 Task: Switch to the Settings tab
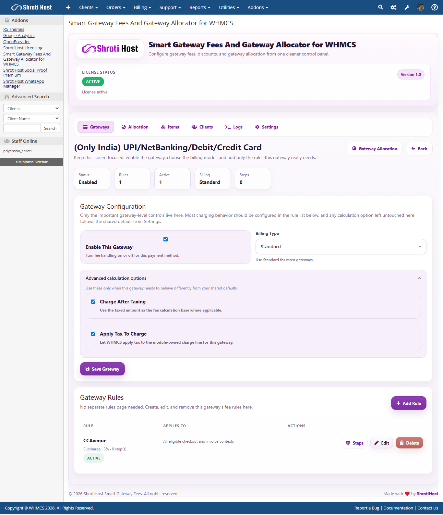(x=267, y=127)
